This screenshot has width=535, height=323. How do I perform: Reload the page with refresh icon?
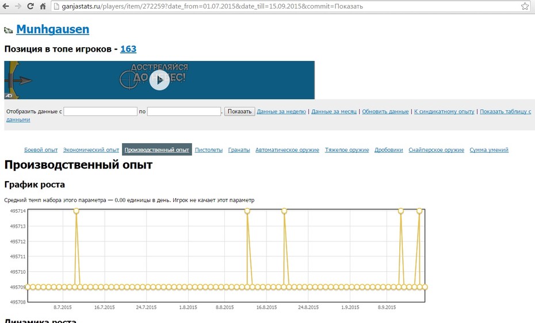(x=30, y=6)
